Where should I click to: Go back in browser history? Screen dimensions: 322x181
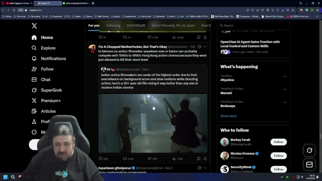click(3, 10)
